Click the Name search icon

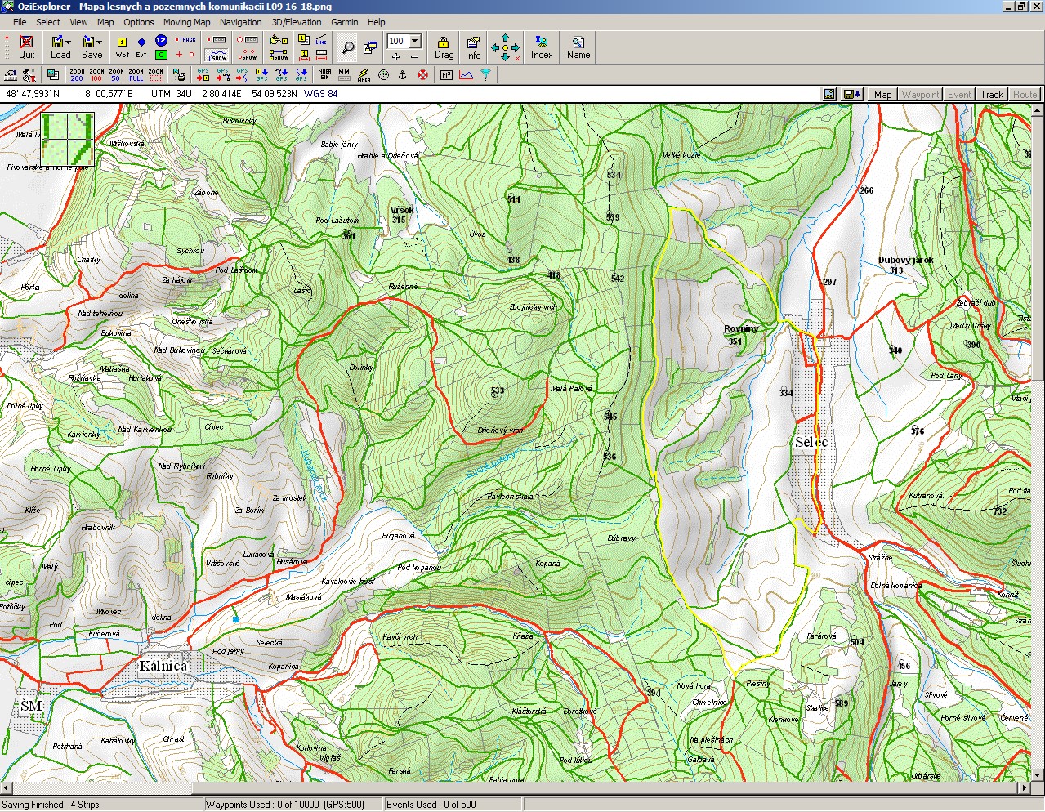click(x=578, y=47)
